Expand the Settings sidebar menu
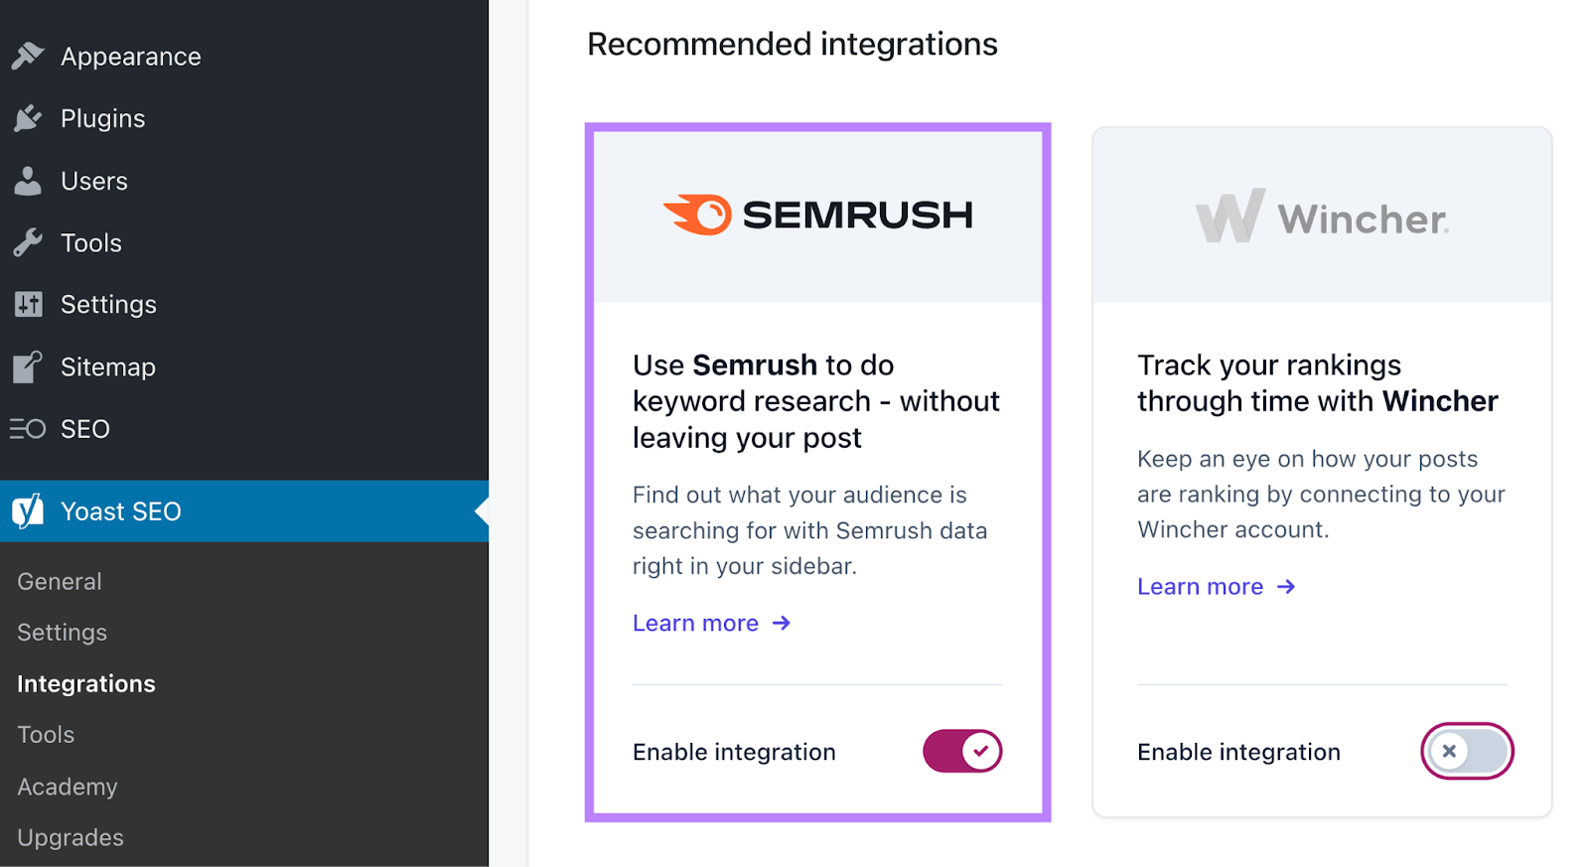Image resolution: width=1589 pixels, height=867 pixels. click(x=107, y=304)
